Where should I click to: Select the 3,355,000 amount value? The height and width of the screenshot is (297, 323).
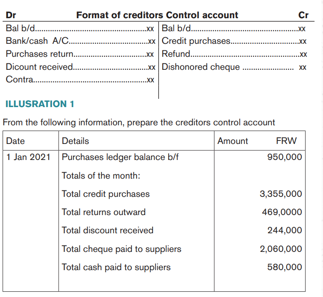pyautogui.click(x=281, y=194)
